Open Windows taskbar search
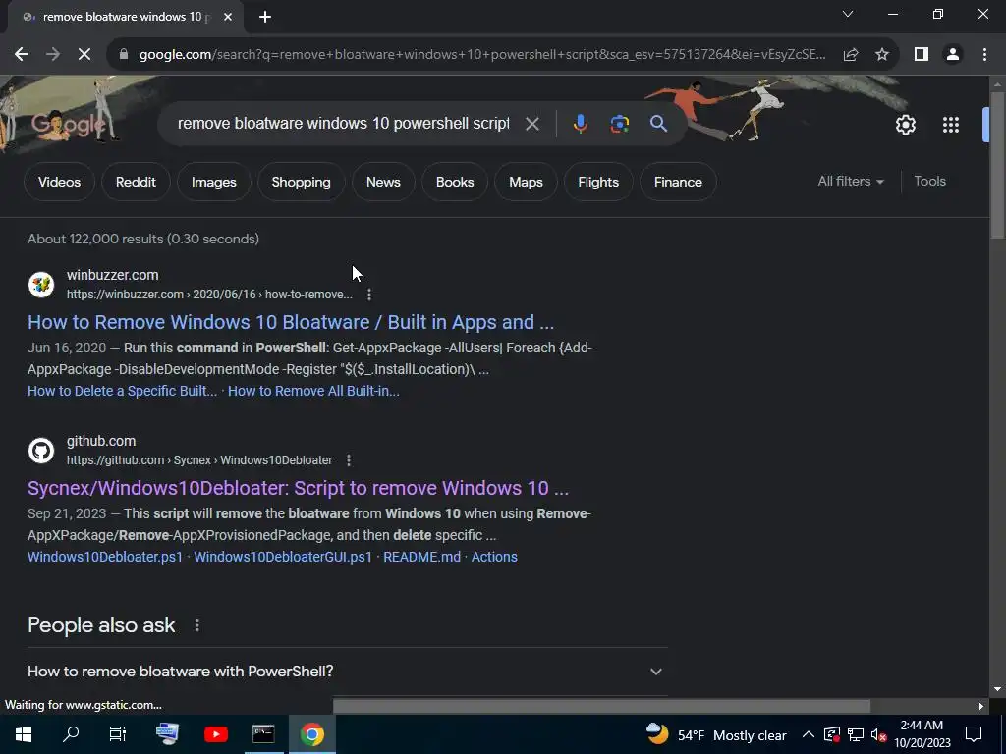This screenshot has height=754, width=1006. [x=71, y=734]
